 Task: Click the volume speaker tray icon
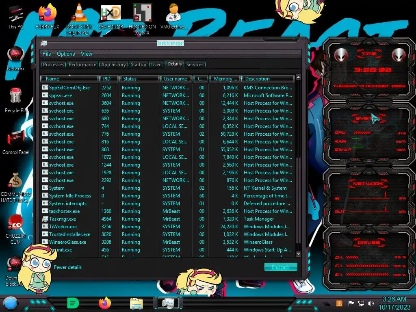point(371,303)
